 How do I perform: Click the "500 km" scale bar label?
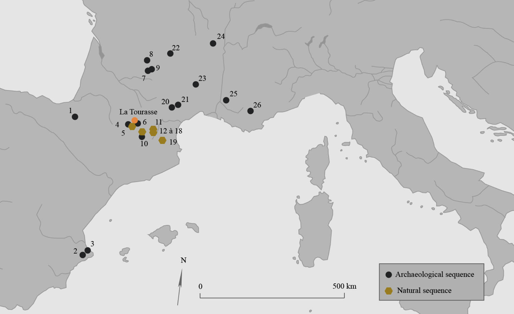[x=344, y=286]
